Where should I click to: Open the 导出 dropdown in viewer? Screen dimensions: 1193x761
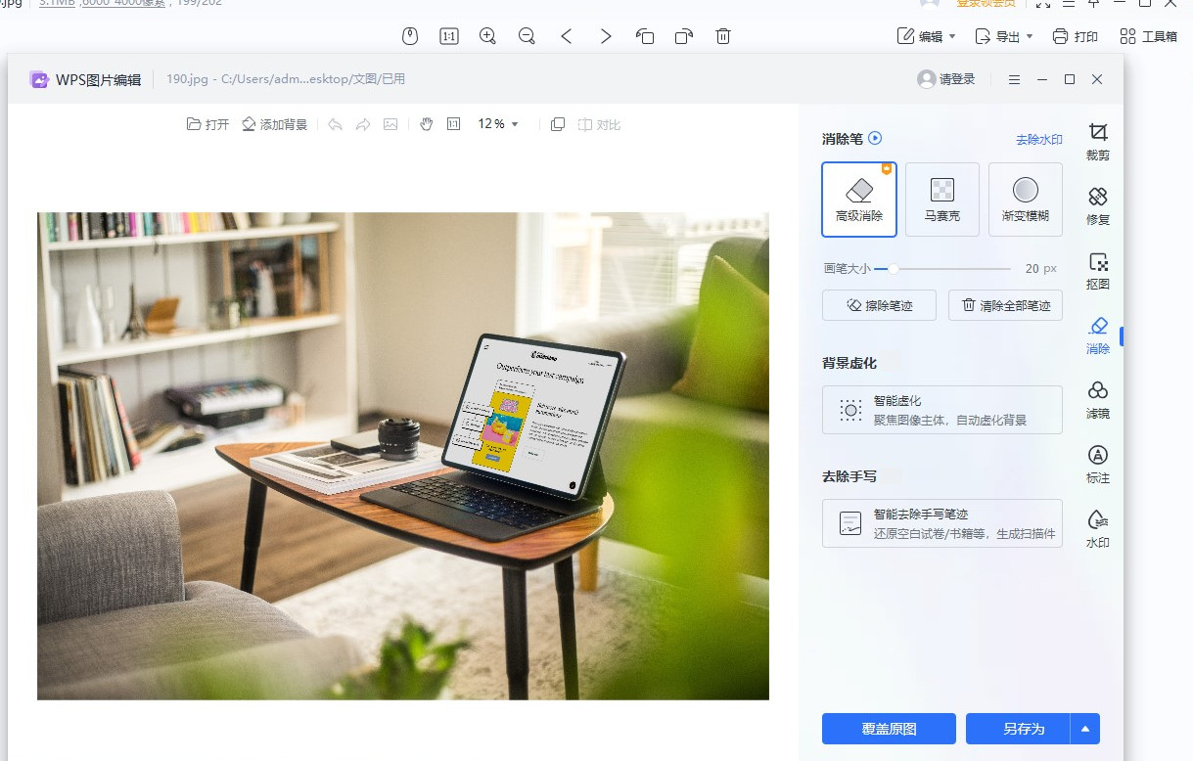(x=1004, y=36)
